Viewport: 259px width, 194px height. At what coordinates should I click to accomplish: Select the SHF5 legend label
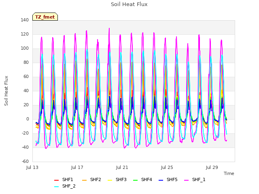172,179
